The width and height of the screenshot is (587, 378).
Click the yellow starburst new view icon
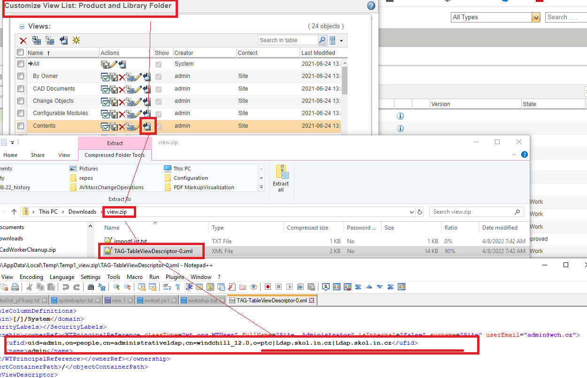[76, 40]
